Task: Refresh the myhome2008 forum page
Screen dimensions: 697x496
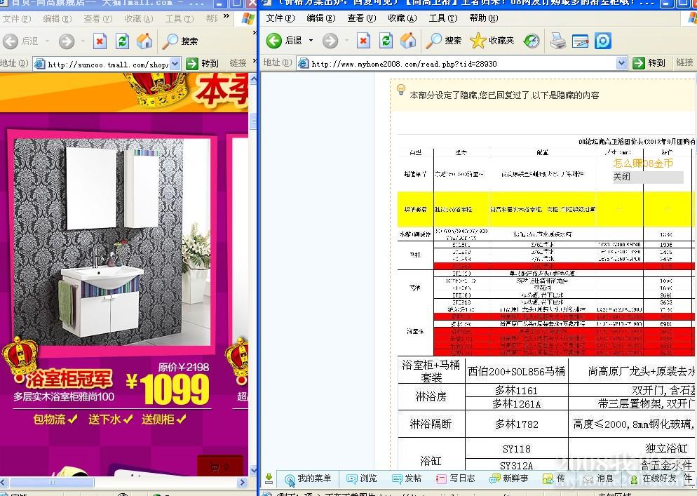Action: tap(386, 41)
